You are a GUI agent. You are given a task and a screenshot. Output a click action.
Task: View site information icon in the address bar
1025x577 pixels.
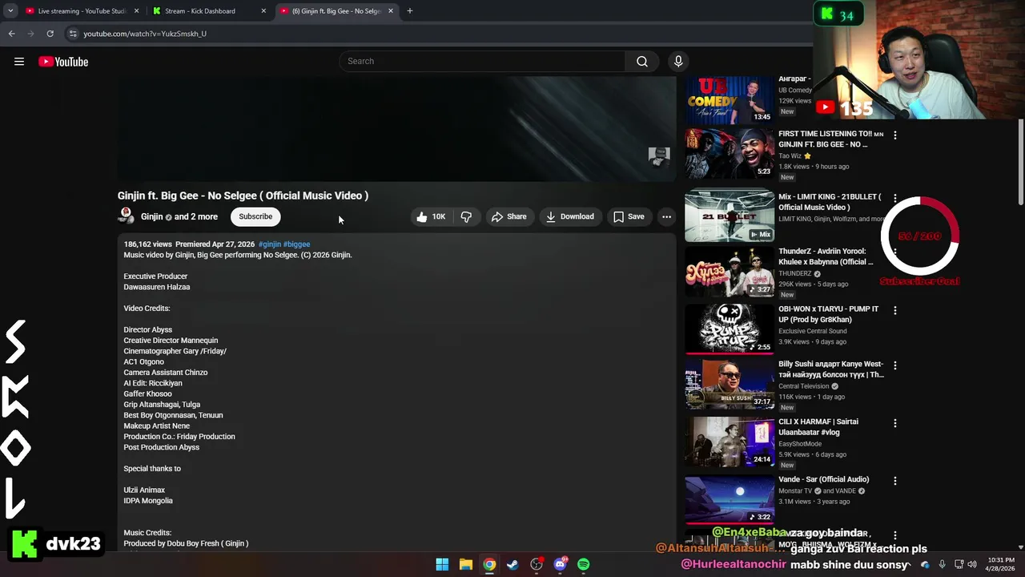[73, 34]
